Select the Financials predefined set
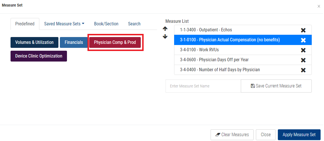This screenshot has height=141, width=324. [x=74, y=42]
